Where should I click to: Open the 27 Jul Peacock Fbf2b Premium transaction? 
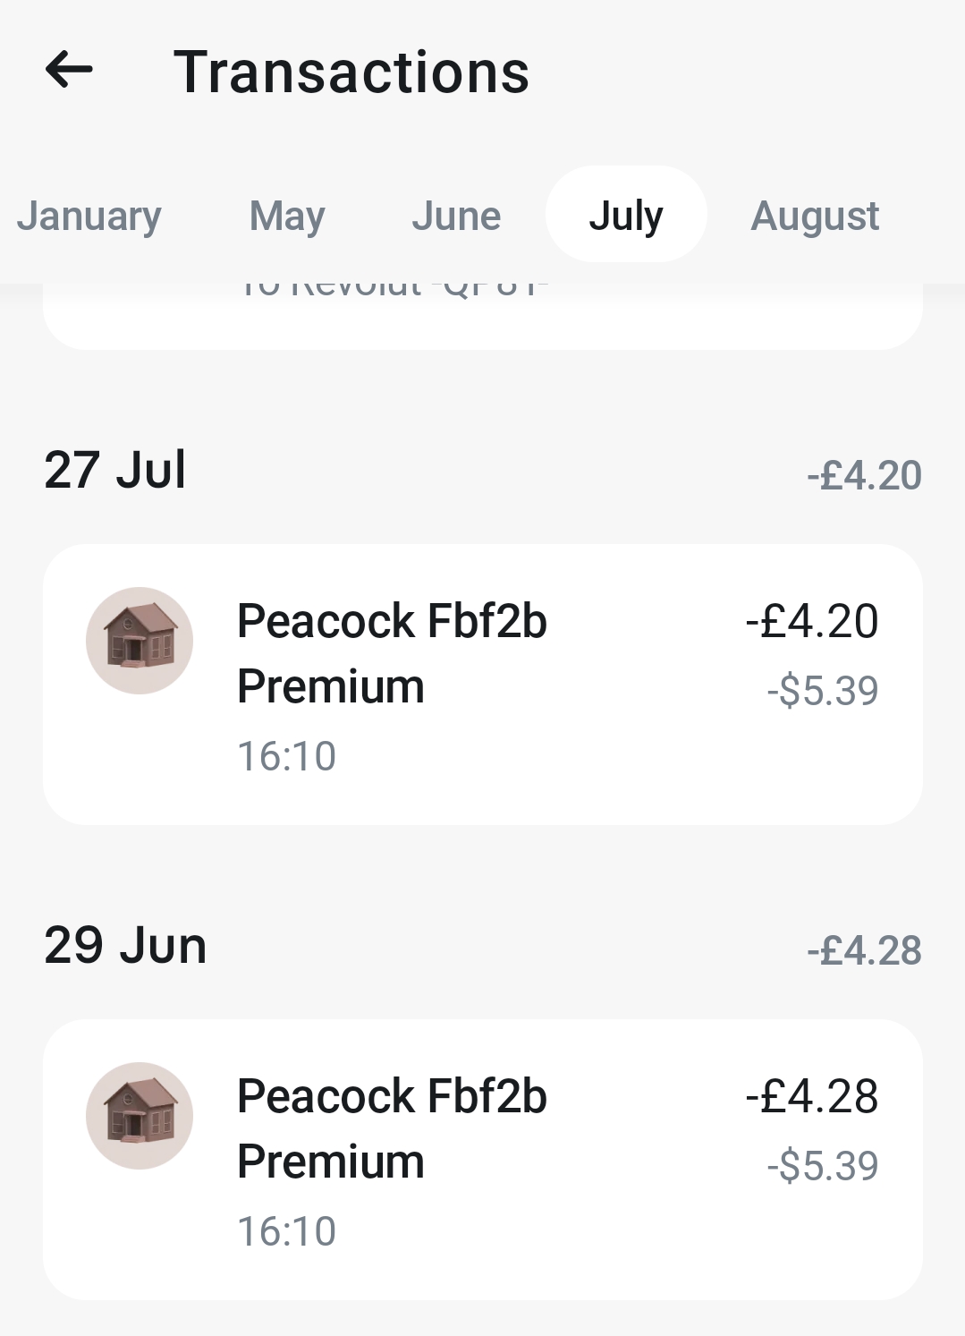click(x=483, y=685)
